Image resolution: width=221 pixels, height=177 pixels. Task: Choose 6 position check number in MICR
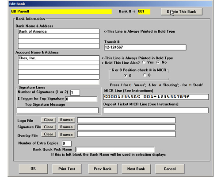click(x=126, y=76)
